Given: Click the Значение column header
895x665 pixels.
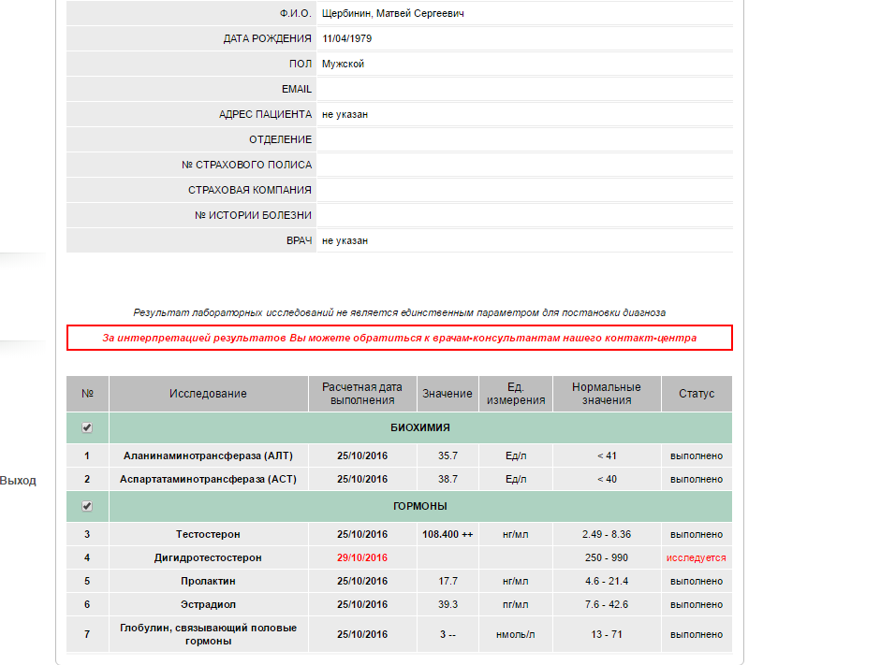Looking at the screenshot, I should click(x=447, y=394).
